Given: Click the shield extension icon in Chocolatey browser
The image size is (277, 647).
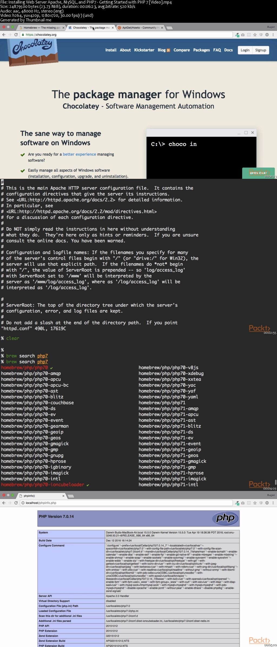Looking at the screenshot, I should (261, 35).
